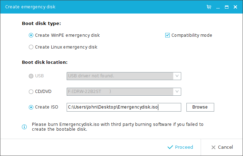Screen dimensions: 243x156
Task: Click the Browse button
Action: point(200,107)
